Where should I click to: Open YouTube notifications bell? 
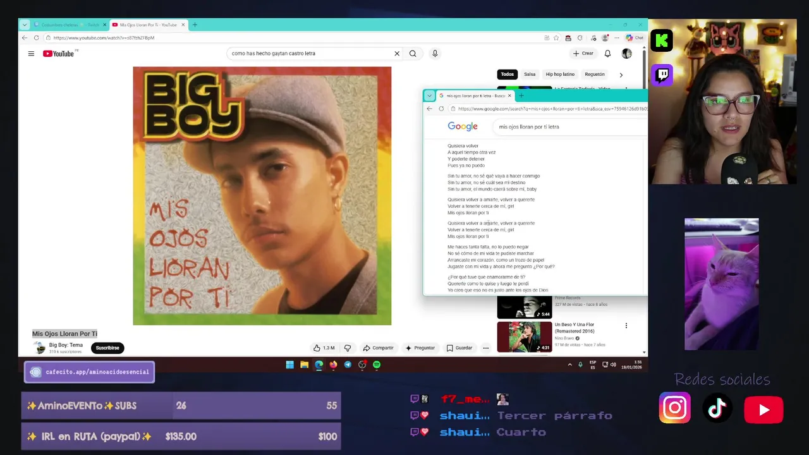click(x=607, y=54)
